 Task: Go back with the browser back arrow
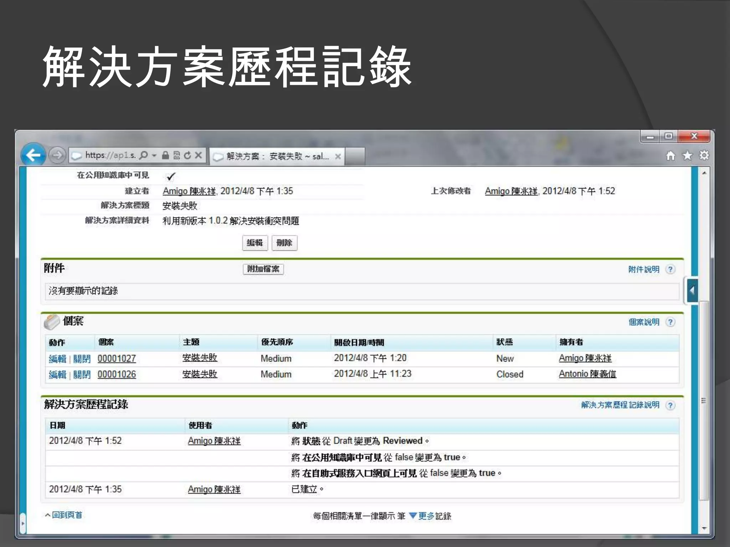coord(33,155)
